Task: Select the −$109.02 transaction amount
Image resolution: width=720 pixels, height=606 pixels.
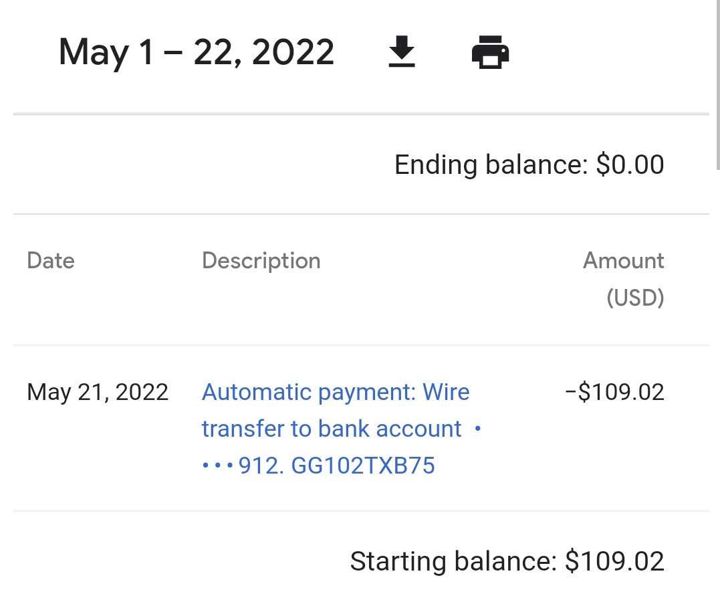Action: coord(614,393)
